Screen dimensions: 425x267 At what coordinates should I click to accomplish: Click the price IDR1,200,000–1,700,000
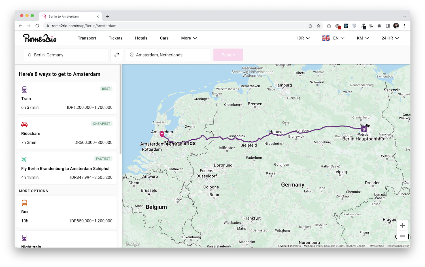[x=90, y=108]
